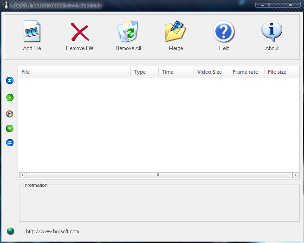Click the globe icon near website link
This screenshot has height=243, width=304.
click(x=11, y=231)
